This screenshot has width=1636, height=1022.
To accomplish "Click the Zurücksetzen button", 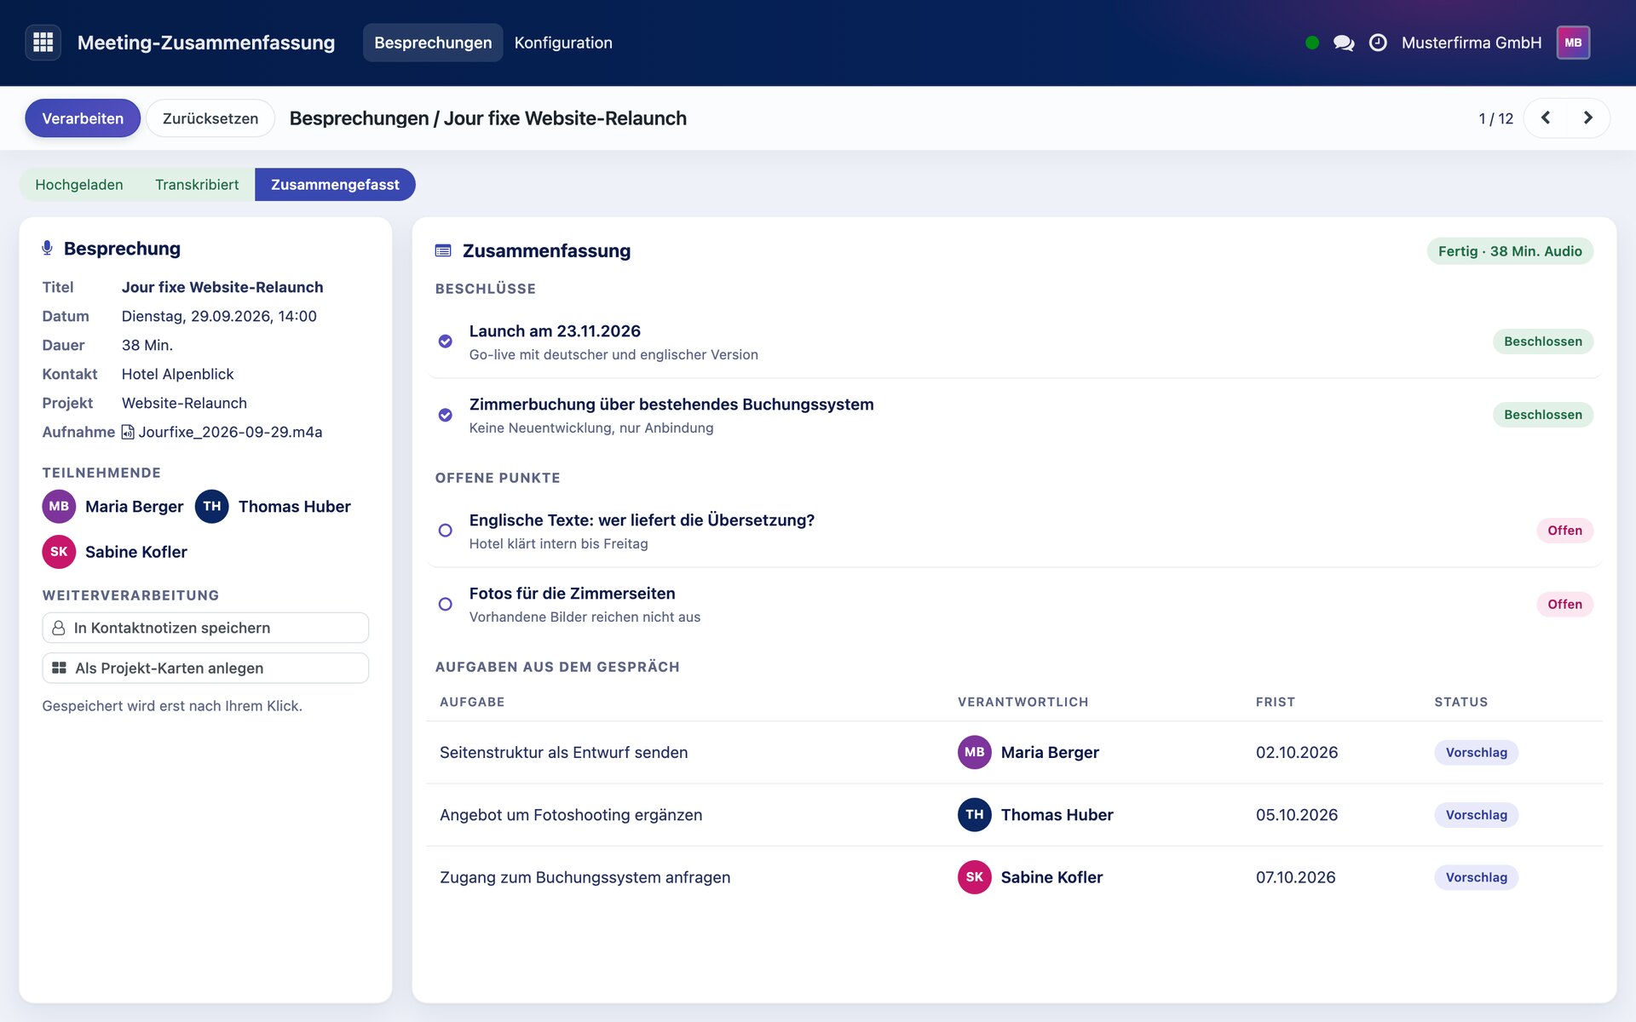I will tap(210, 118).
